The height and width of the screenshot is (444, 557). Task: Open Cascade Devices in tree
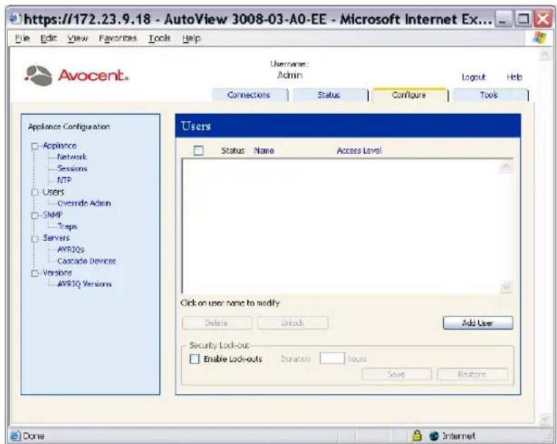coord(86,261)
